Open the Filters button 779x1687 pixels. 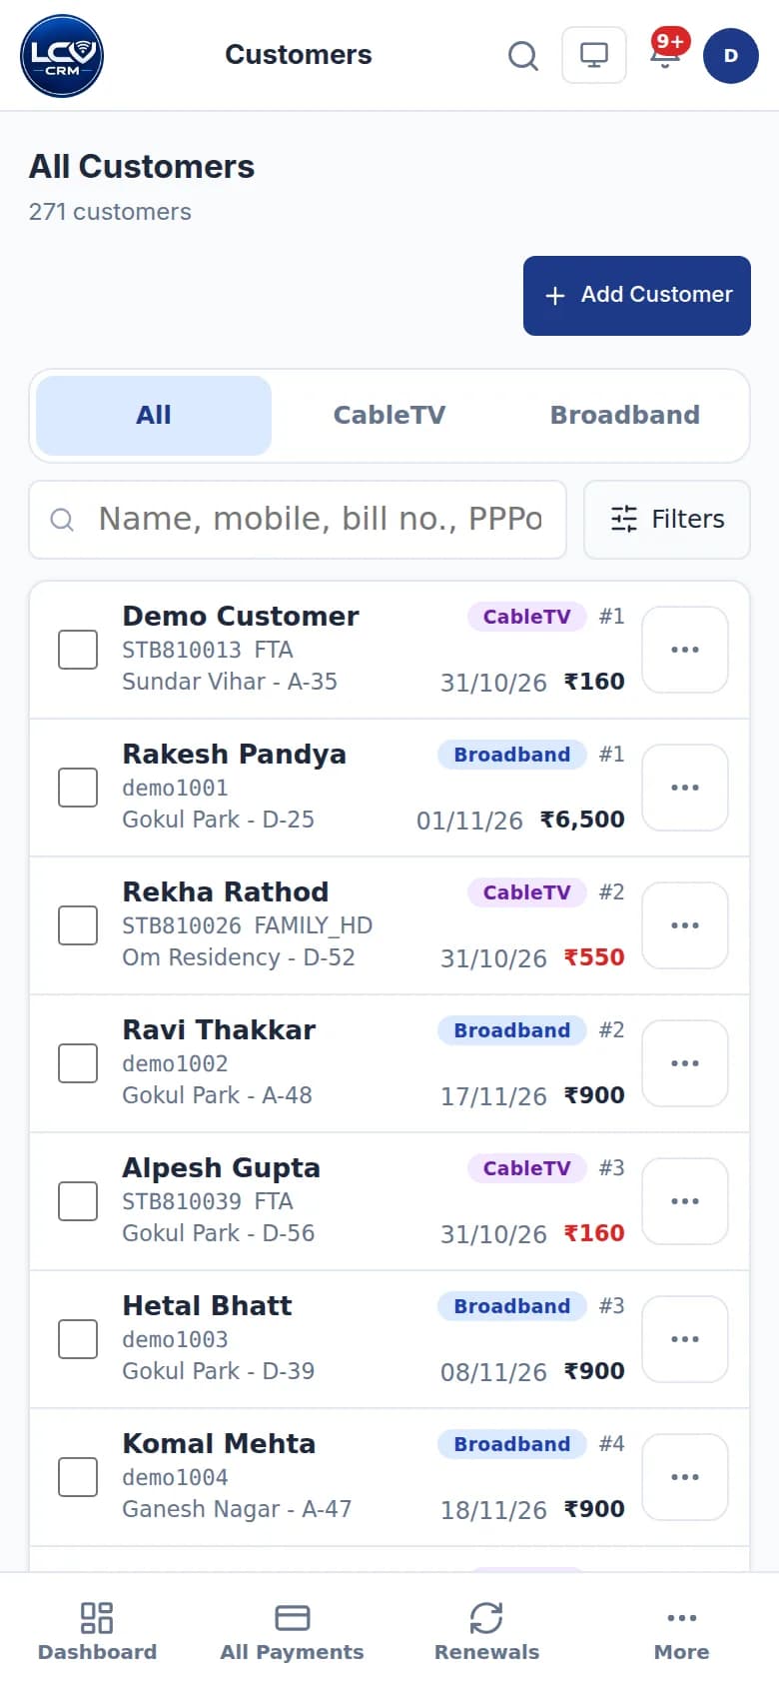(667, 520)
